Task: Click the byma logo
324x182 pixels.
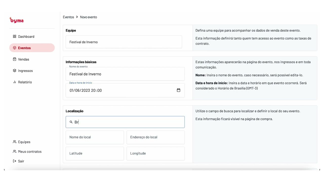Action: click(16, 20)
